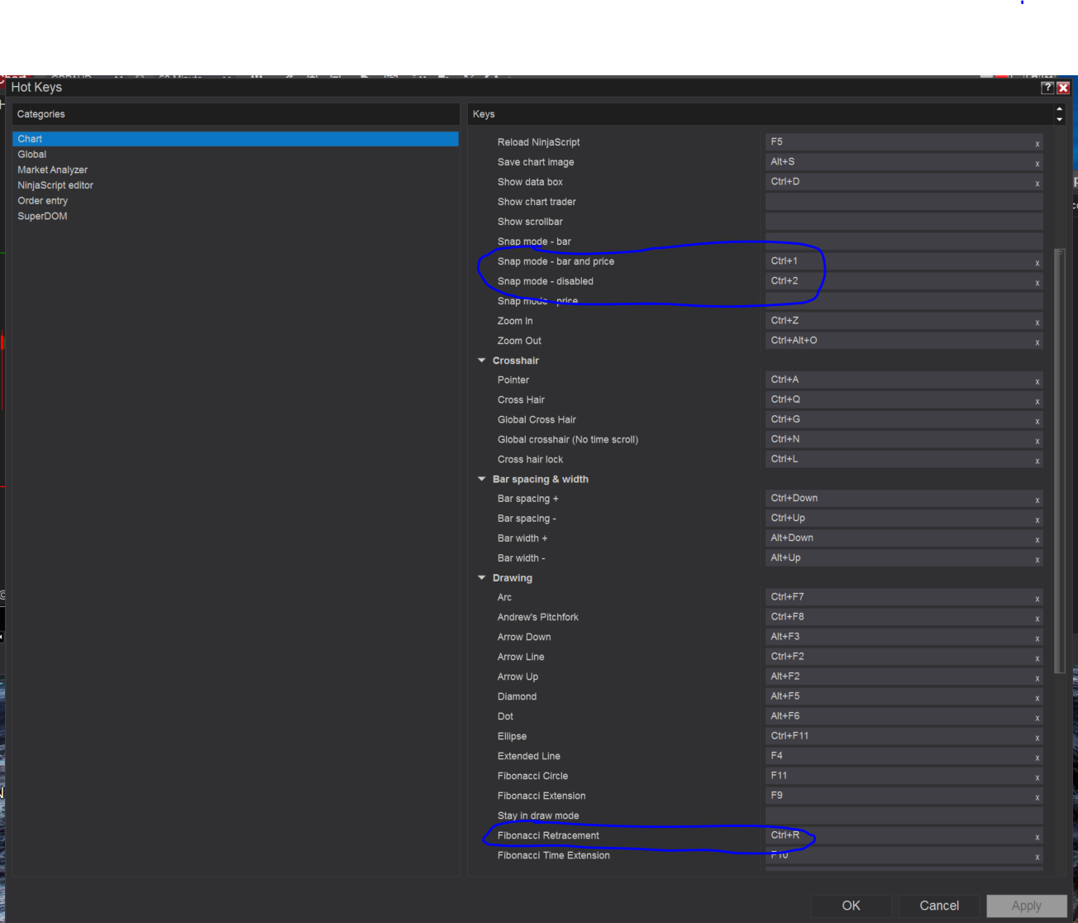This screenshot has width=1078, height=923.
Task: Focus the empty Show scrollbar hotkey field
Action: [x=904, y=222]
